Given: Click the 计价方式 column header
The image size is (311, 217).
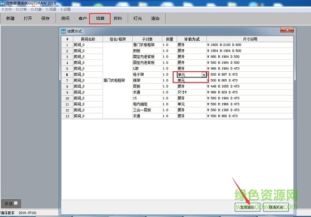Looking at the screenshot, I should [x=192, y=39].
